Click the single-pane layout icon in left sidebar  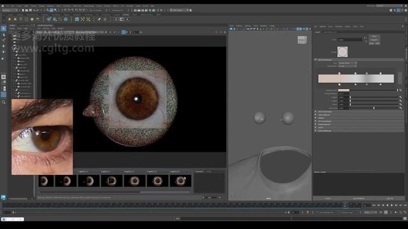pos(3,77)
